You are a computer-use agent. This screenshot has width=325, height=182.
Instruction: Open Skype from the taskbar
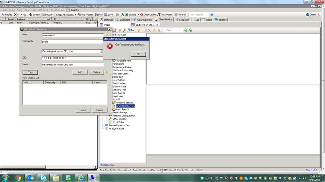(43, 178)
